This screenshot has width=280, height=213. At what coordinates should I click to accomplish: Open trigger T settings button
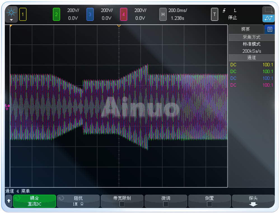[x=214, y=14]
